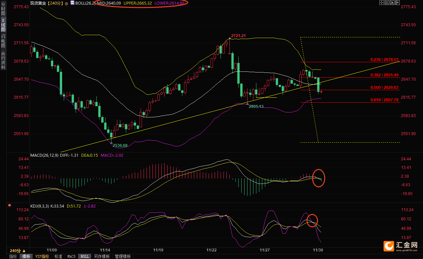This screenshot has width=423, height=259.
Task: Click the chart playback icon at top right
Action: click(x=392, y=3)
